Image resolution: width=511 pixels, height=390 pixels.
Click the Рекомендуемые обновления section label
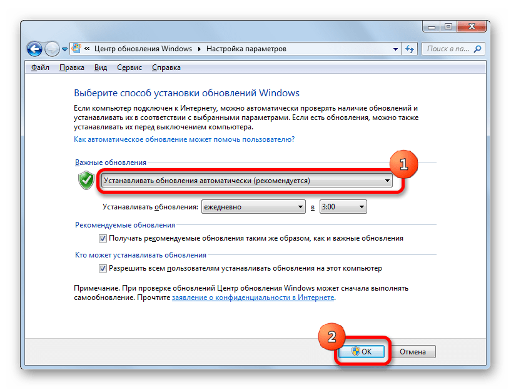[125, 225]
